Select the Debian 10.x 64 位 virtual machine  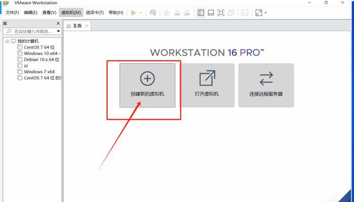(41, 60)
